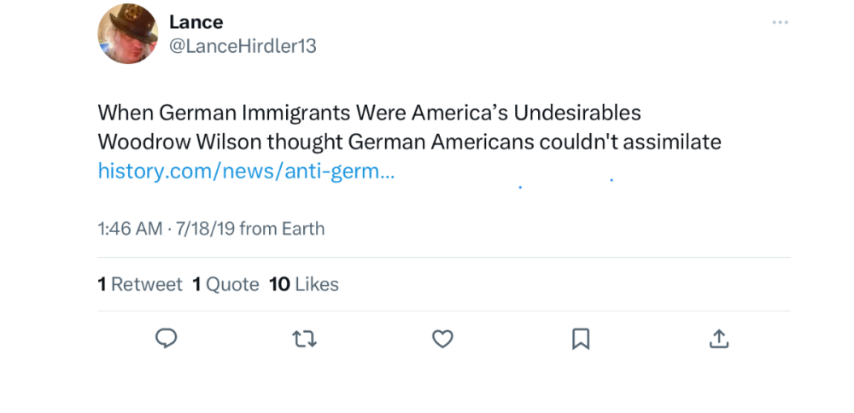This screenshot has height=413, width=854.
Task: View the 1 Retweet list
Action: coord(140,284)
